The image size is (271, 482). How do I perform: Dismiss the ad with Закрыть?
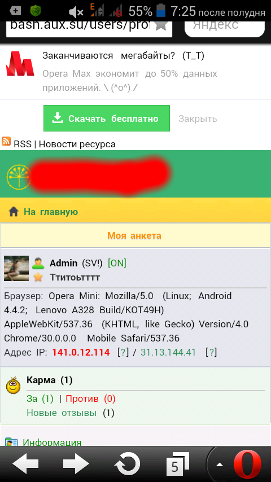[198, 119]
